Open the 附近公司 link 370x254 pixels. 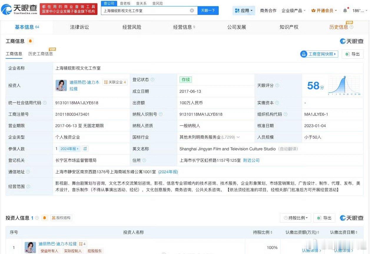pos(251,160)
